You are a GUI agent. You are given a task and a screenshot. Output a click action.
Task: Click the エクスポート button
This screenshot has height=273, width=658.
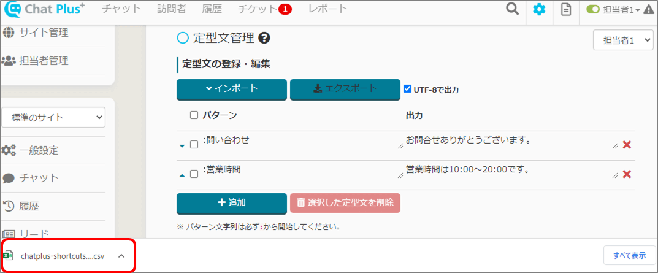[345, 89]
